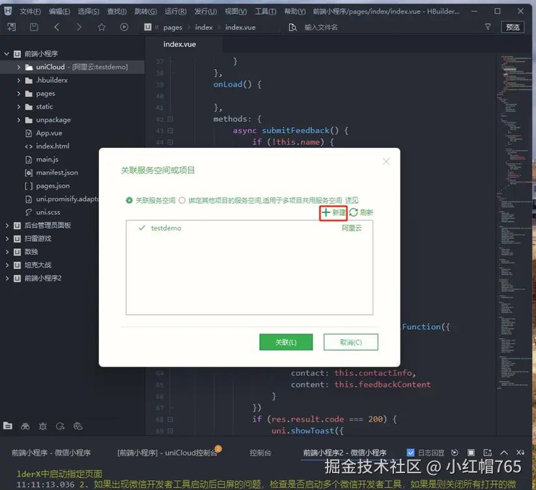Click the file search magnifier icon
This screenshot has height=490, width=536.
point(292,27)
